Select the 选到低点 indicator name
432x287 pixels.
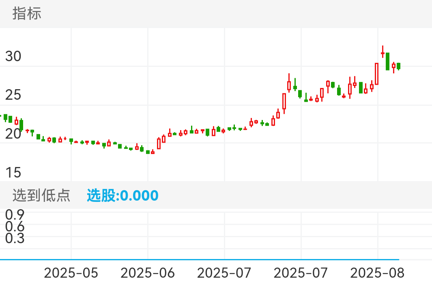point(41,195)
